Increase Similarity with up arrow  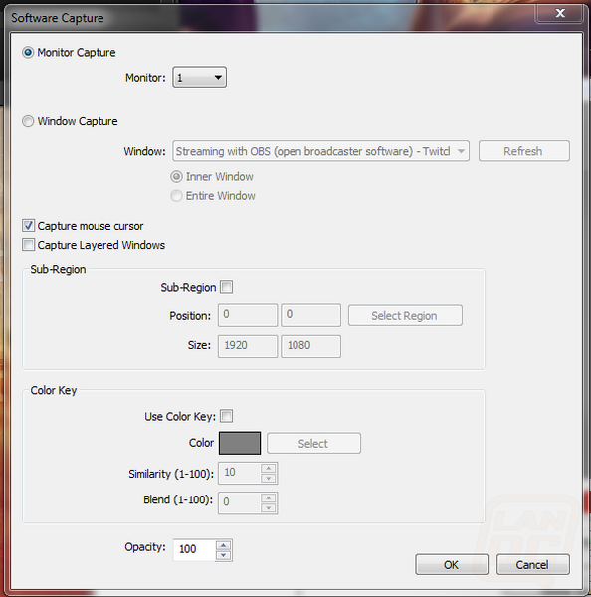[269, 468]
